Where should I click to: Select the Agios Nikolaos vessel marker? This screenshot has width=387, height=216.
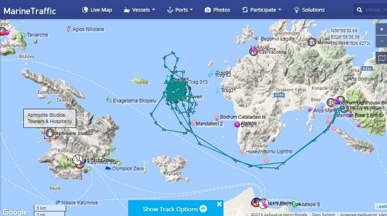tap(69, 29)
